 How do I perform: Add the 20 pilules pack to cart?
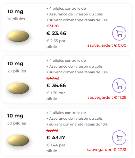[119, 85]
